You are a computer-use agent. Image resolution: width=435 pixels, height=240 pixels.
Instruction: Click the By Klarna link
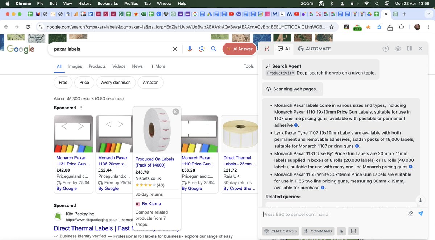152,204
